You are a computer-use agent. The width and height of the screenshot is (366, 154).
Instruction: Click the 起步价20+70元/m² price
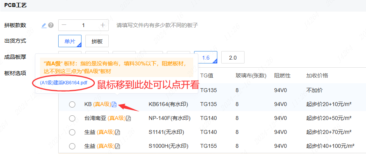coord(329,132)
